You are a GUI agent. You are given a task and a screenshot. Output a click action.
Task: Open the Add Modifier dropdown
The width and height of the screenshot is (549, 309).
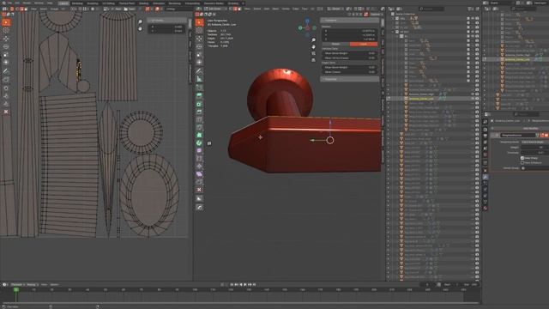[531, 129]
